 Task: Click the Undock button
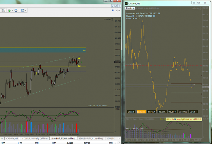[131, 112]
